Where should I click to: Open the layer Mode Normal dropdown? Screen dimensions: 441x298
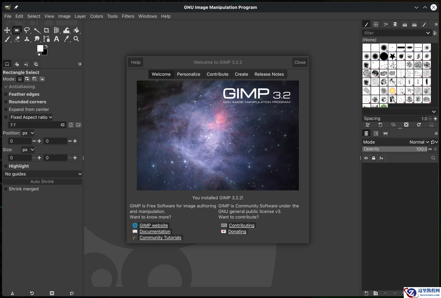419,142
